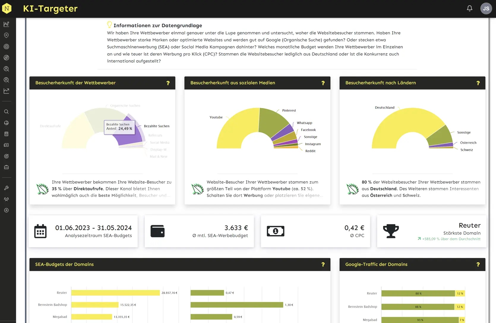Click the KI-Targeter title
This screenshot has height=323, width=496.
point(50,9)
